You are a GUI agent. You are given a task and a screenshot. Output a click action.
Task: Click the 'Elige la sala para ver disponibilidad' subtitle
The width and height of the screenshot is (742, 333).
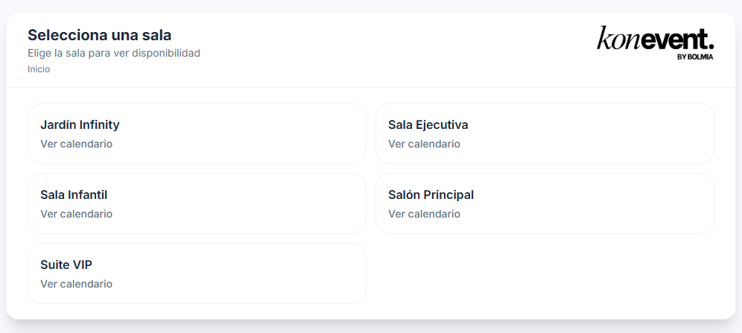[114, 53]
